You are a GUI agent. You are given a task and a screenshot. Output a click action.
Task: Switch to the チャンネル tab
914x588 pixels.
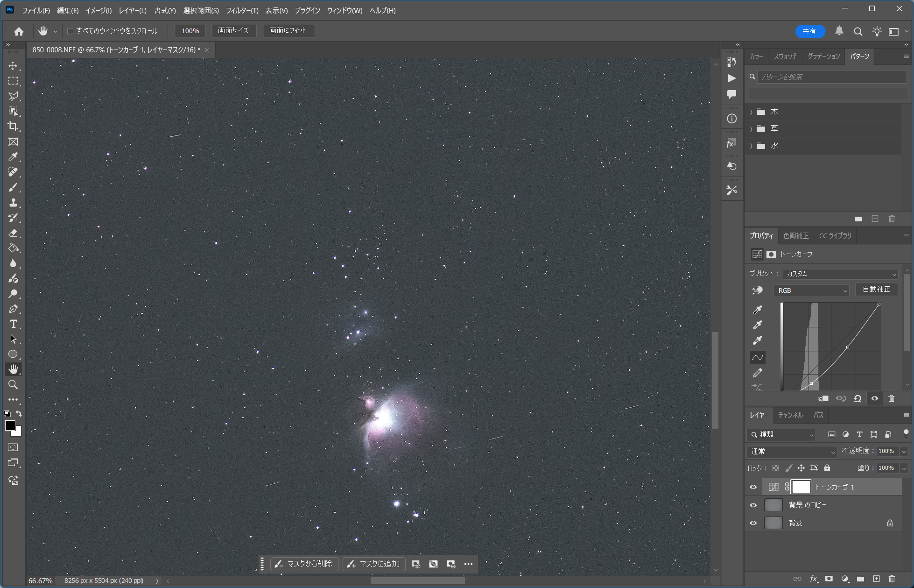click(790, 415)
